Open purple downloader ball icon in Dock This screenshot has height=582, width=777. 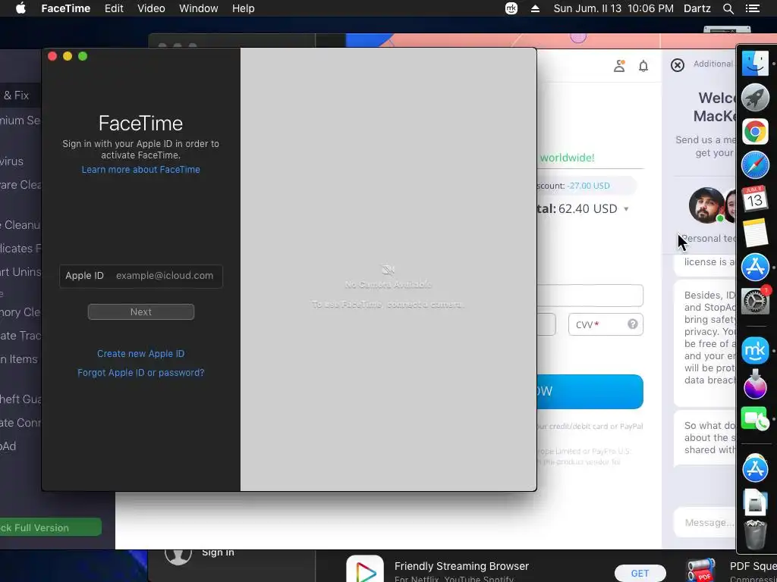[755, 384]
